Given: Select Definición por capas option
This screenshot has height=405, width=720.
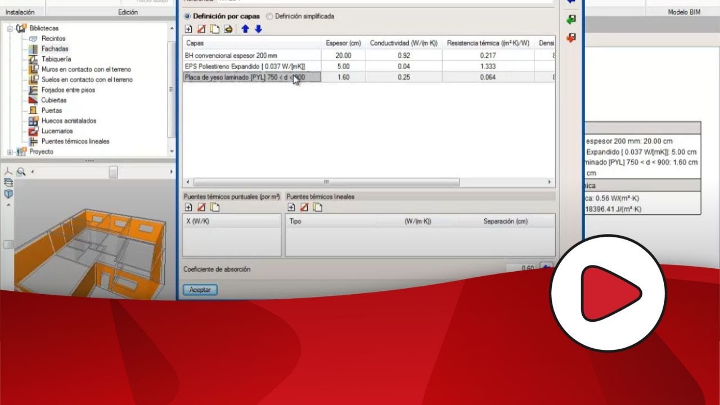Looking at the screenshot, I should tap(222, 16).
